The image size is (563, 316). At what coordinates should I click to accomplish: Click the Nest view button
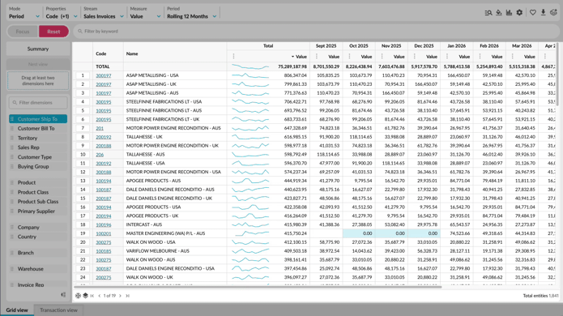tap(38, 64)
